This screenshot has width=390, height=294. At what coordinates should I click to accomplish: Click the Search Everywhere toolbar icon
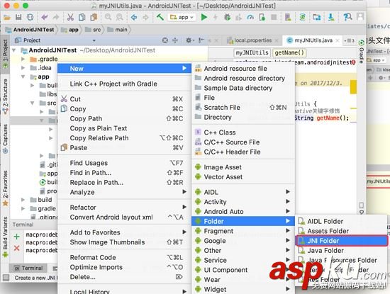[x=347, y=17]
